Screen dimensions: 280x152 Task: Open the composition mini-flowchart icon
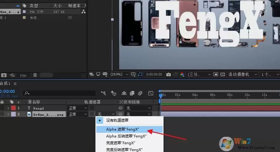pos(103,93)
